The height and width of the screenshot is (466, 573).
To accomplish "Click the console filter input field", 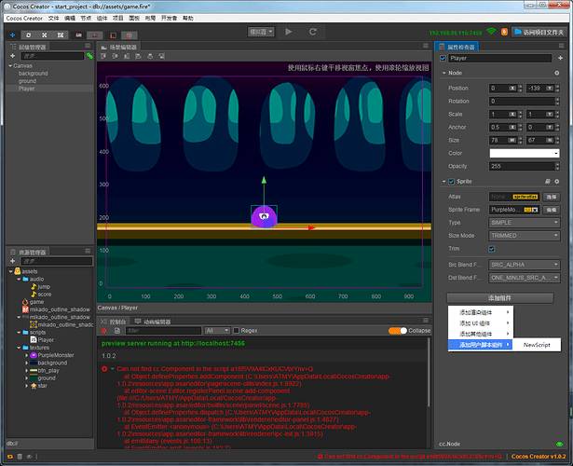I will 163,331.
